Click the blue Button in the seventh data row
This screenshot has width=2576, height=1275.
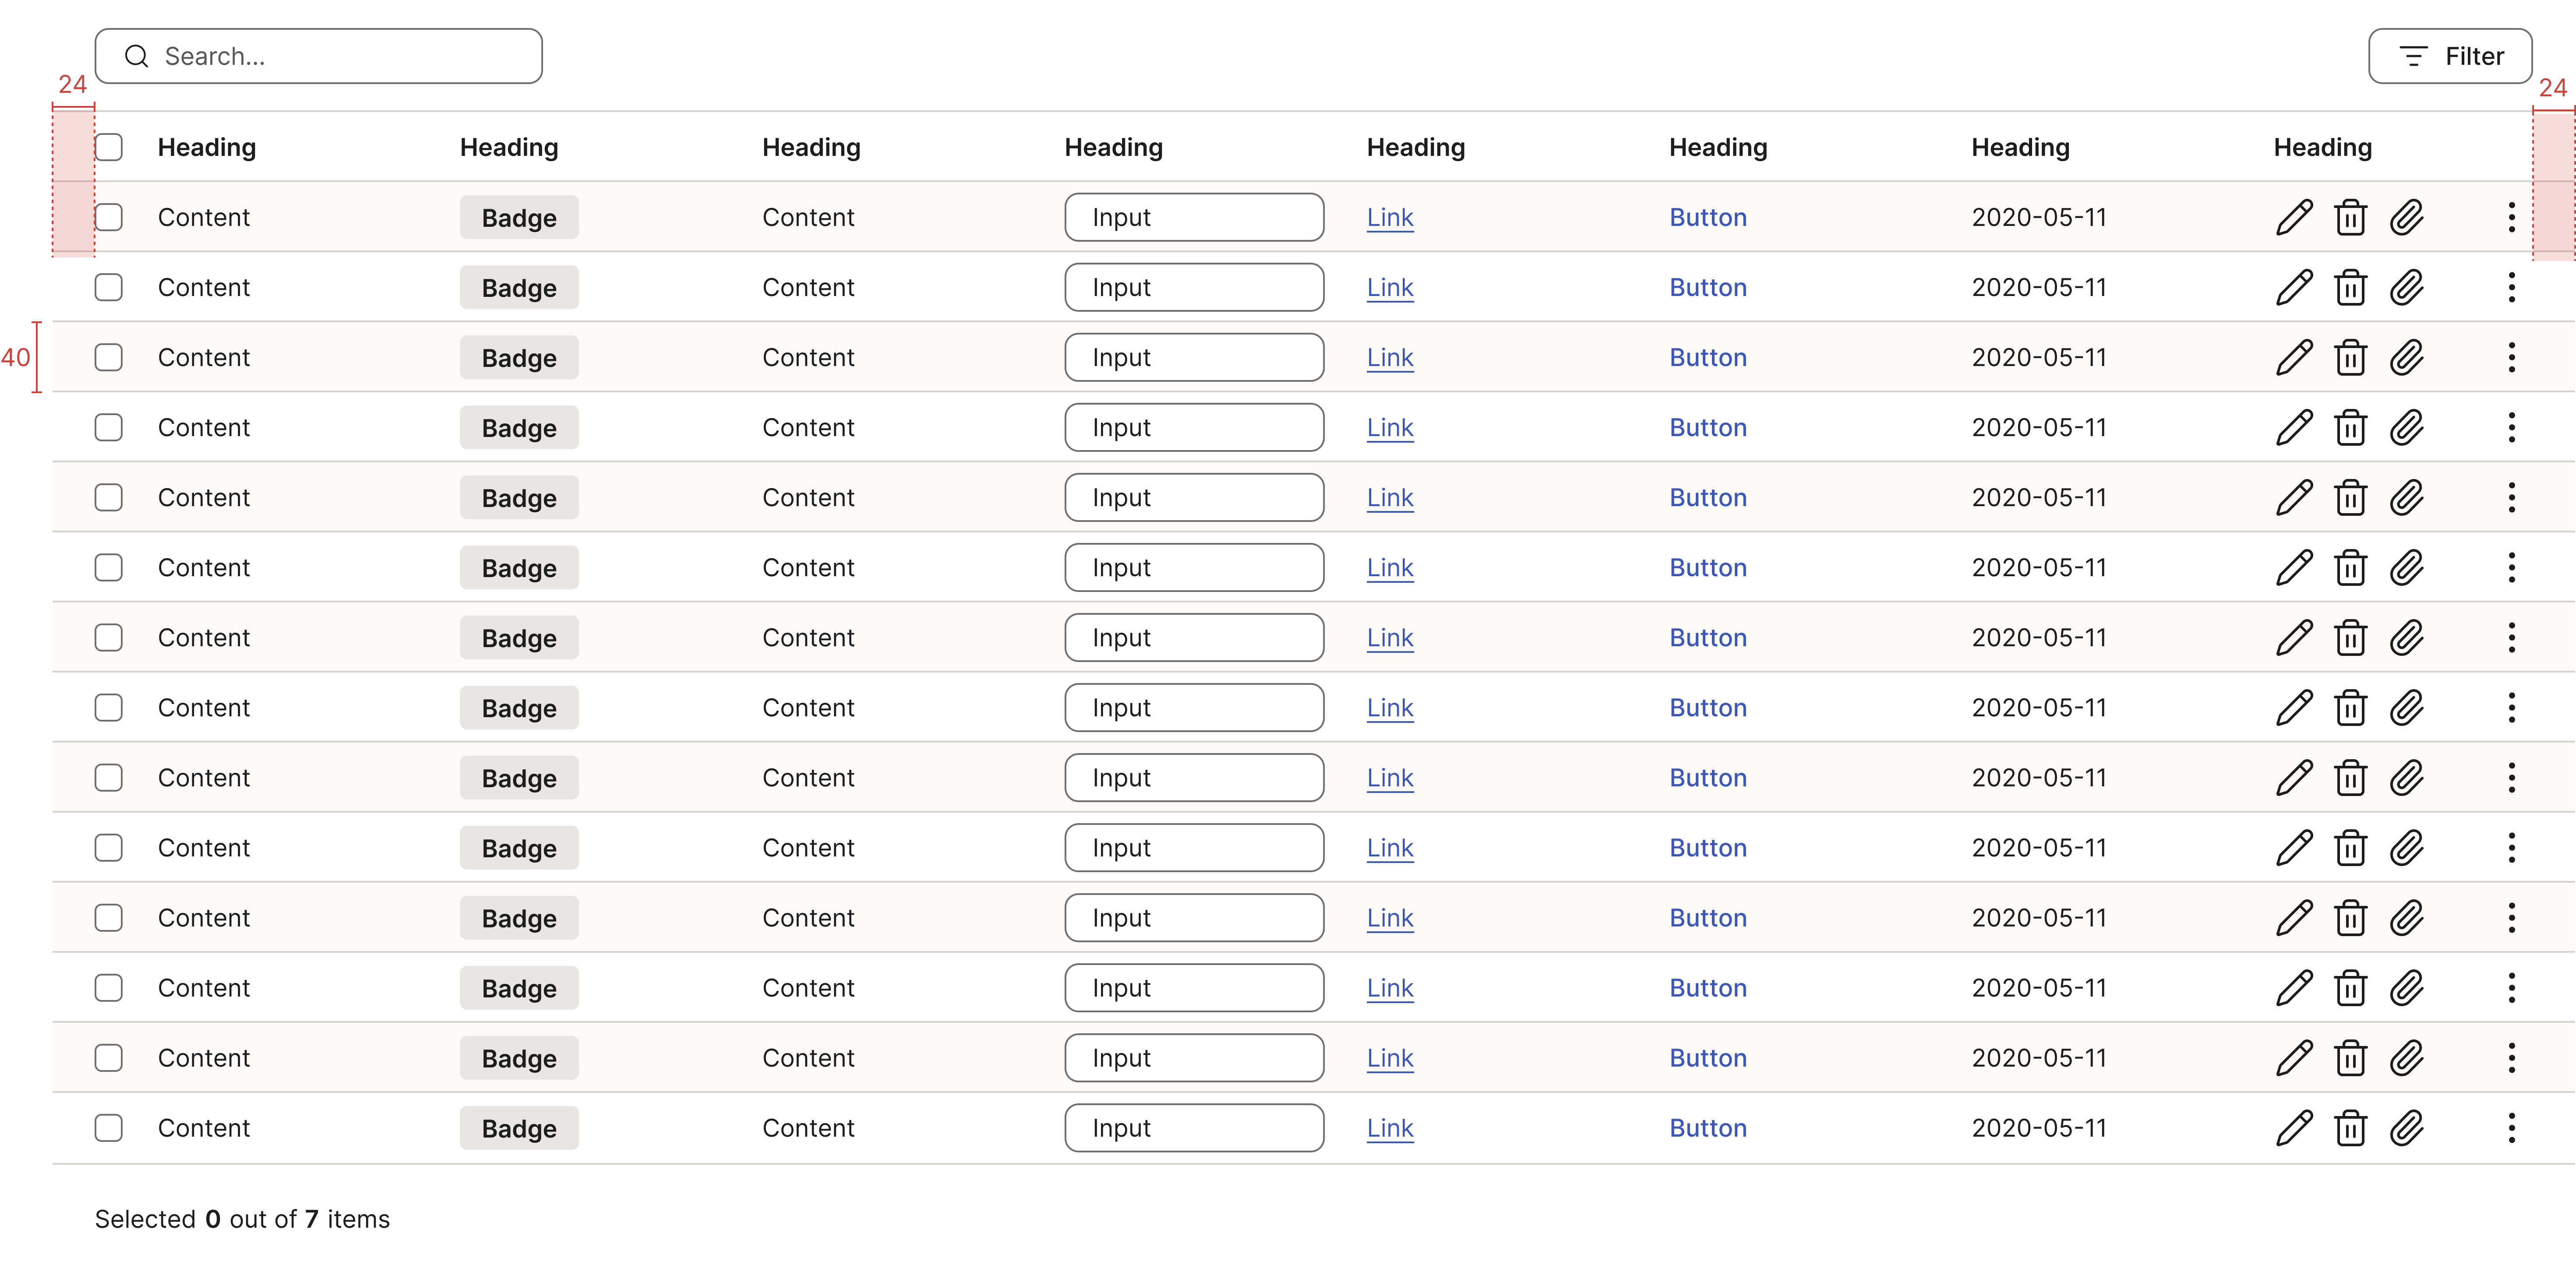1708,637
